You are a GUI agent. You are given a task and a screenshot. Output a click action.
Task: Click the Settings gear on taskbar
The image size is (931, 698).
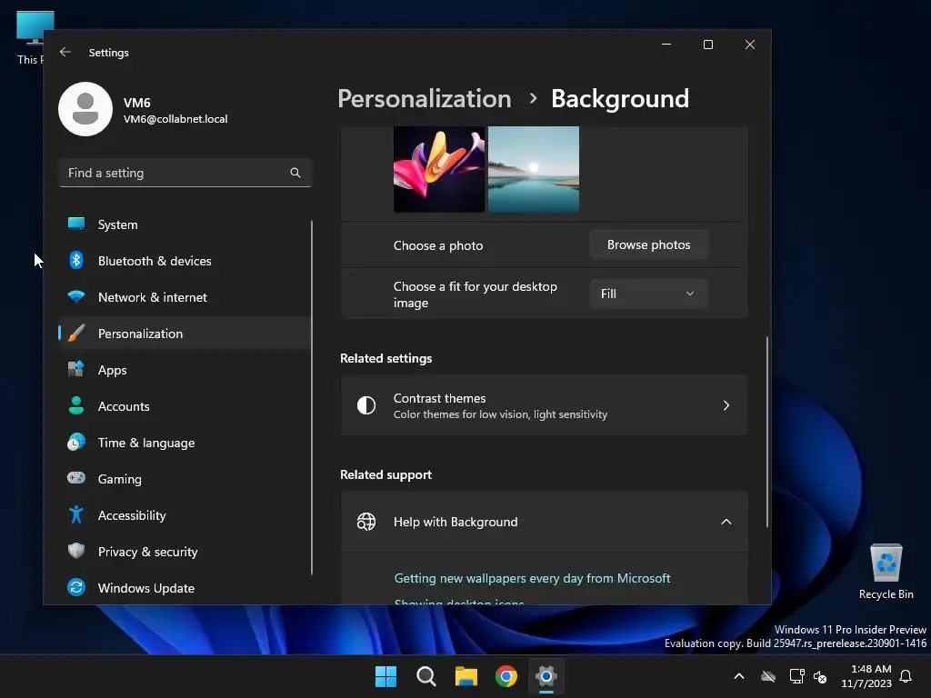[x=546, y=676]
